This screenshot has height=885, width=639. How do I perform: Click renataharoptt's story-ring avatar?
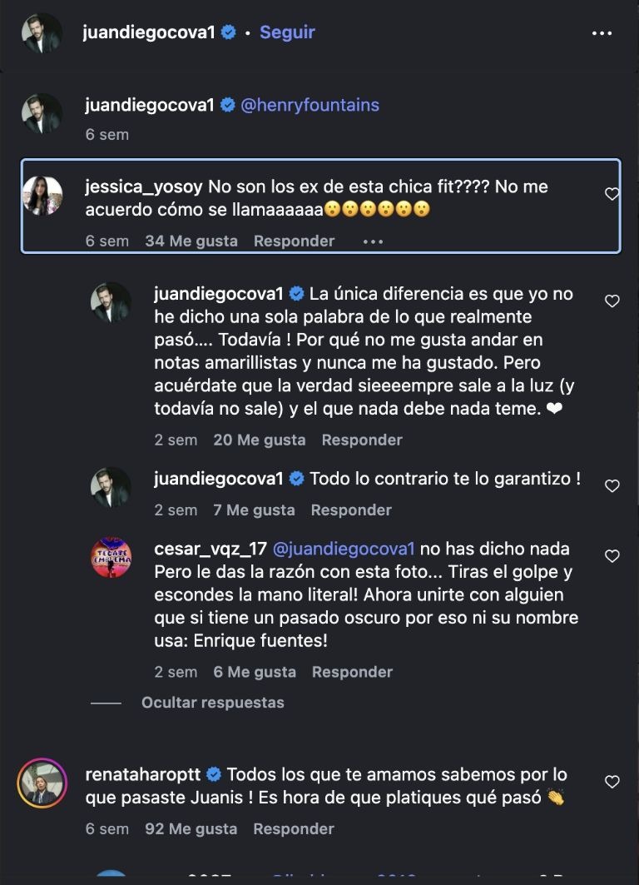point(42,783)
